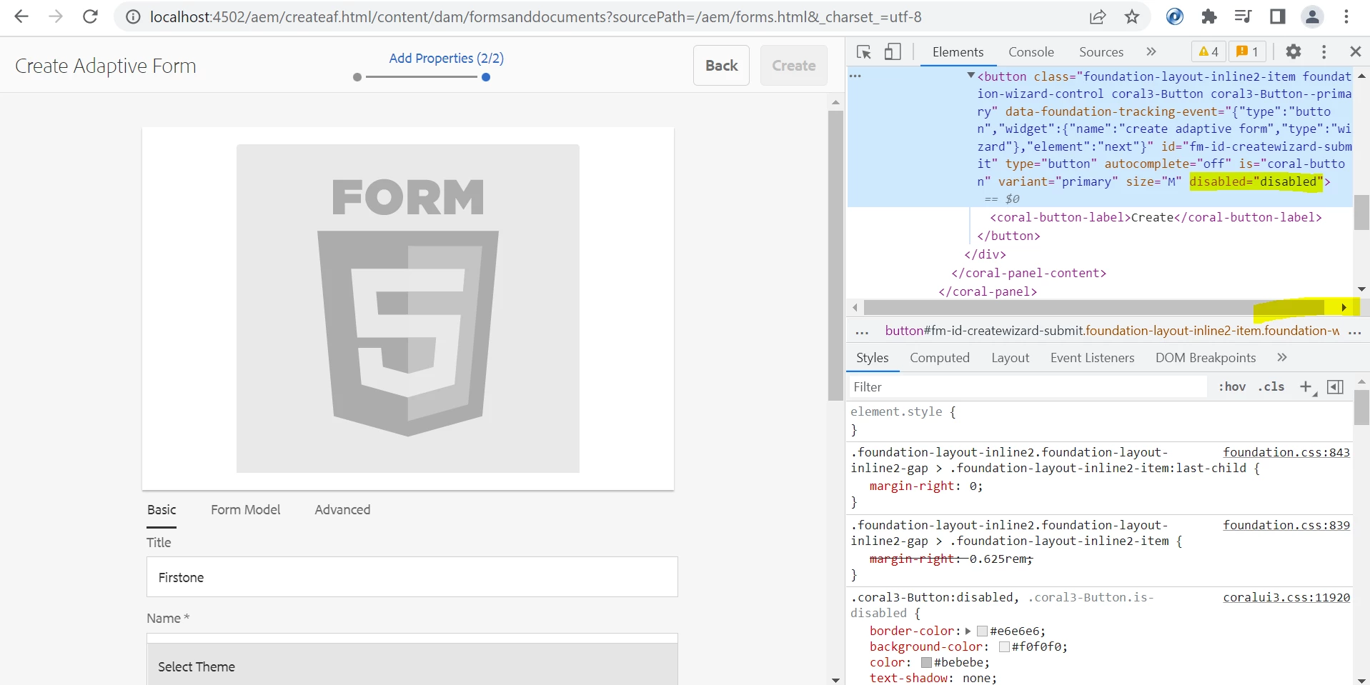
Task: Open the Extensions puzzle icon
Action: click(x=1208, y=16)
